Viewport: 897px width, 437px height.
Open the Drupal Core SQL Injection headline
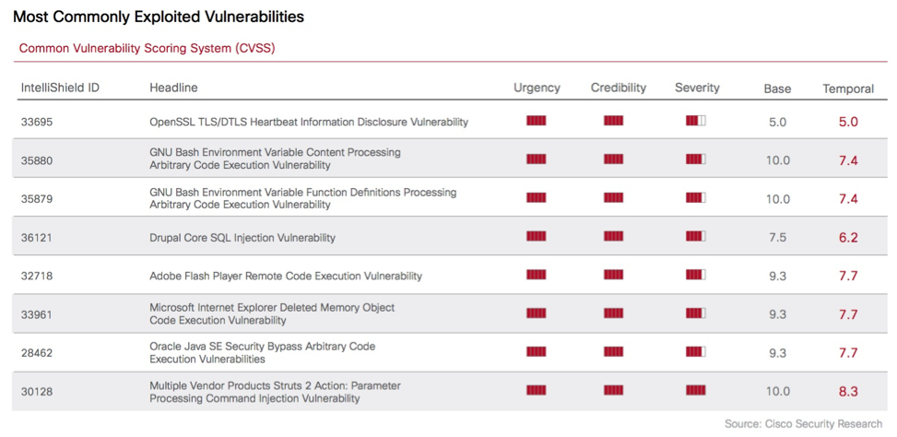click(x=242, y=238)
